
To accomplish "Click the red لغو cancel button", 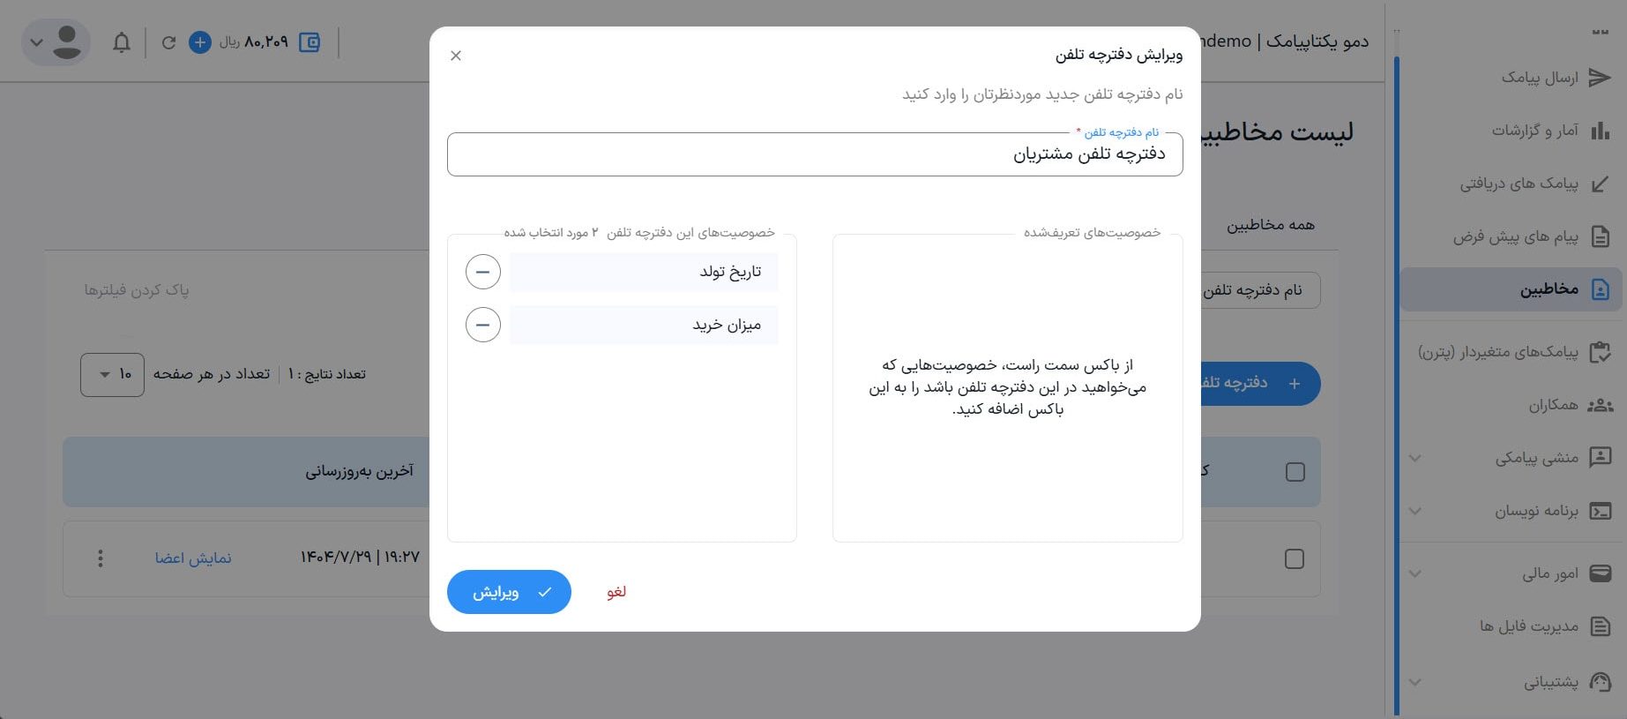I will click(x=616, y=592).
